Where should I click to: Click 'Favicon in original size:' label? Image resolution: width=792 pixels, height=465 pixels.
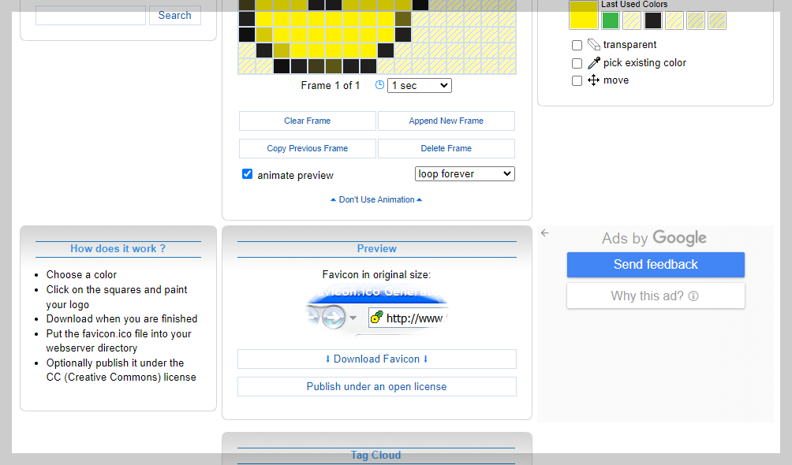click(376, 274)
